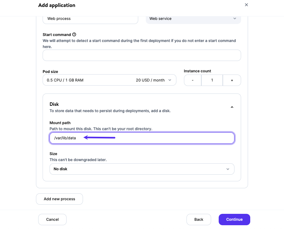Click the Pod size chevron arrow

[170, 80]
